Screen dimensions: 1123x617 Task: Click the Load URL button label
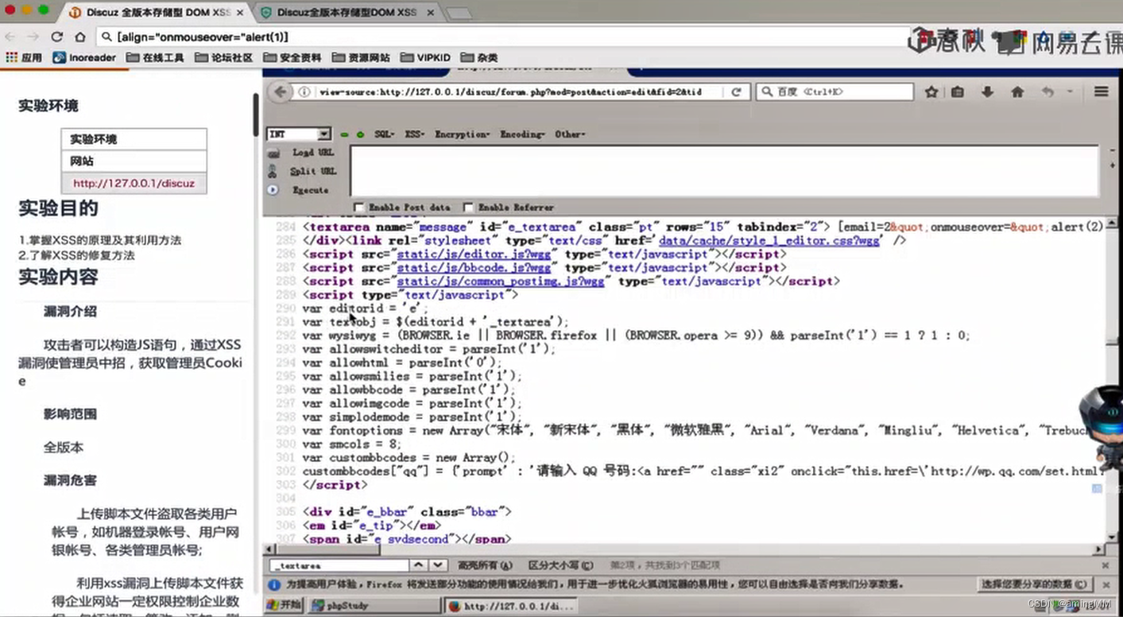pos(313,153)
